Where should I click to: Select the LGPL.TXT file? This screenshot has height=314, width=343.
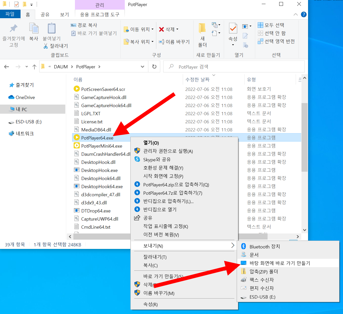pos(91,113)
